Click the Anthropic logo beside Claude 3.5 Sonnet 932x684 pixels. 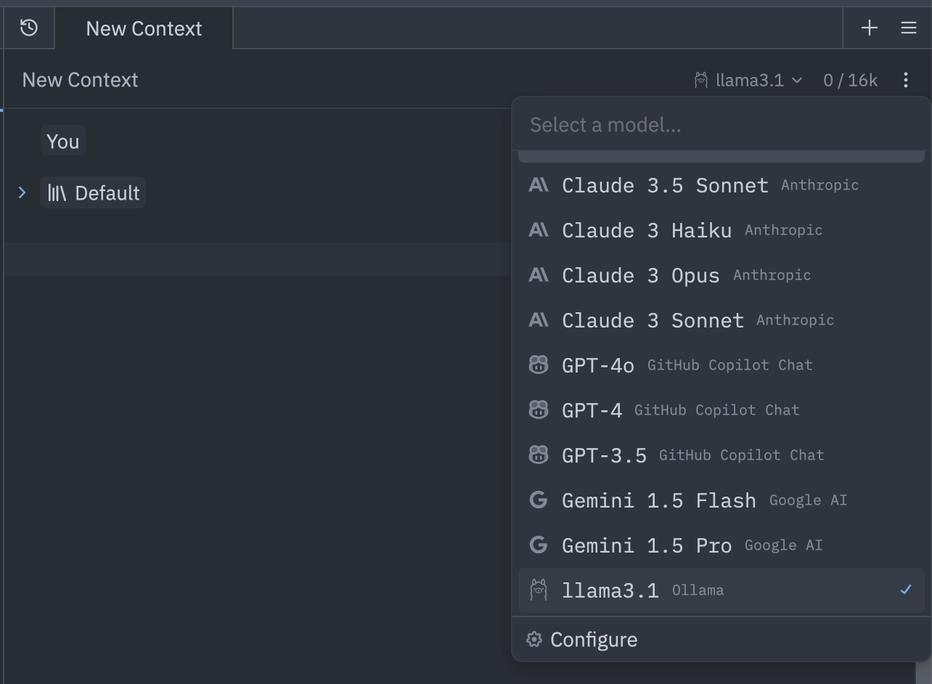539,185
